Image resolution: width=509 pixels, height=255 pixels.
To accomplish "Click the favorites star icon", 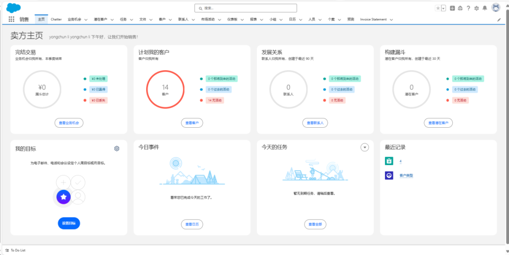I will 438,8.
